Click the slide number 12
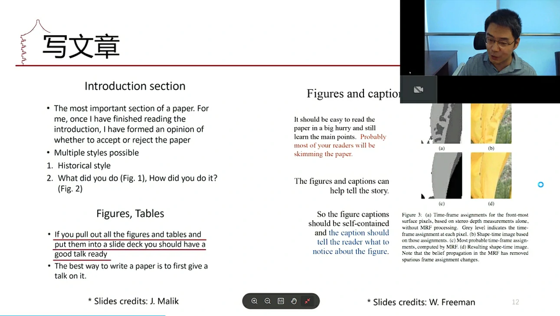560x316 pixels. [515, 302]
